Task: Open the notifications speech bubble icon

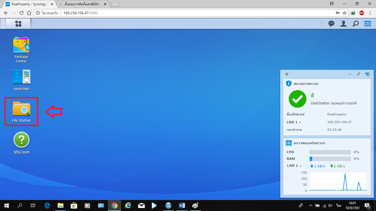Action: 331,24
